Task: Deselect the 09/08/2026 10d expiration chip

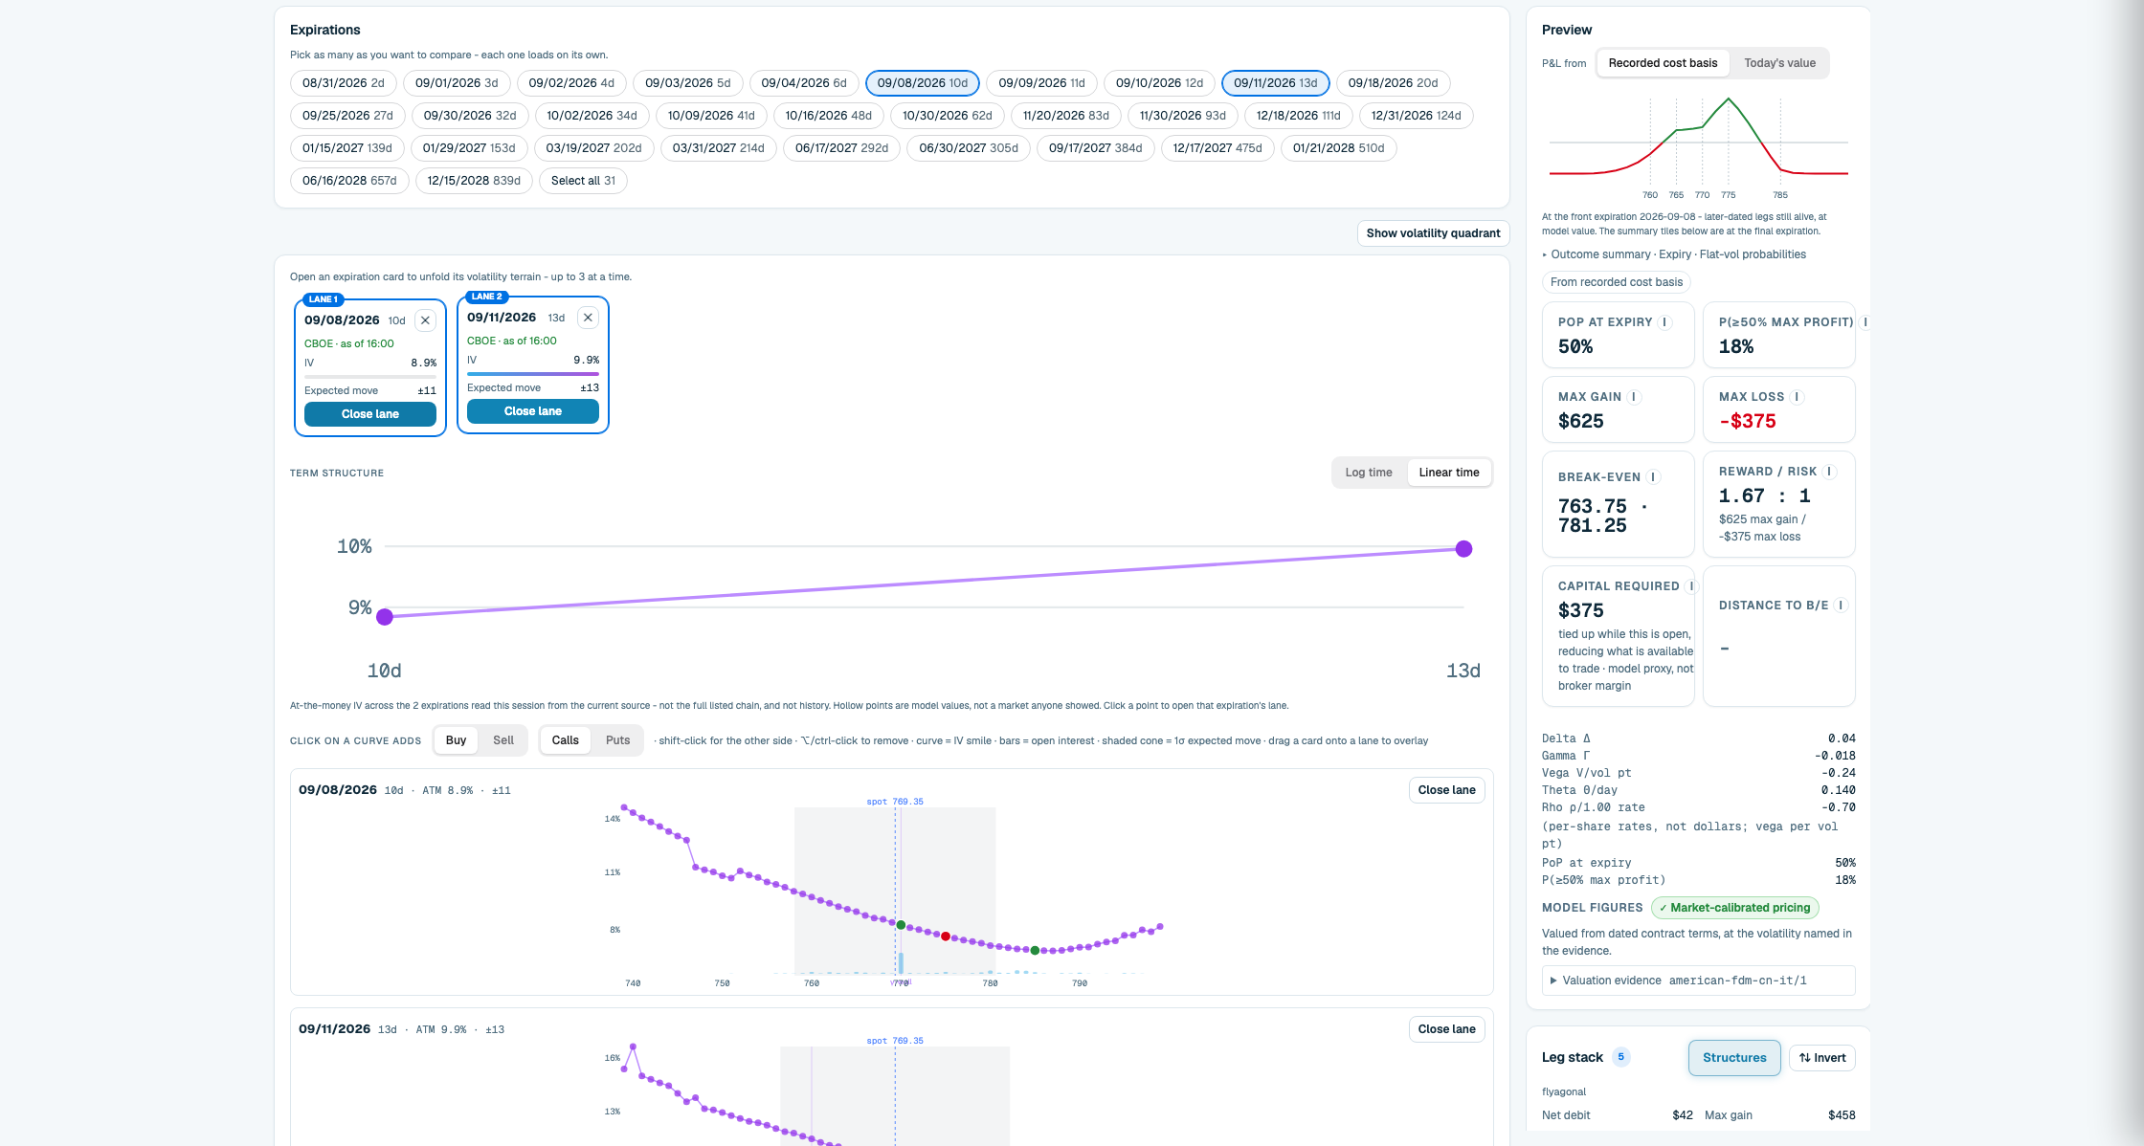Action: pos(923,83)
